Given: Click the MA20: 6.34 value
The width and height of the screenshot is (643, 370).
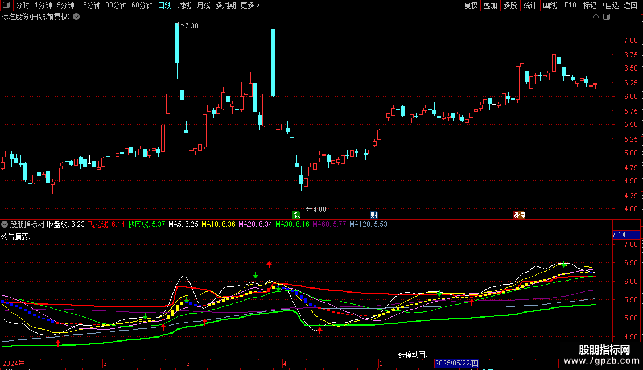Looking at the screenshot, I should click(255, 224).
